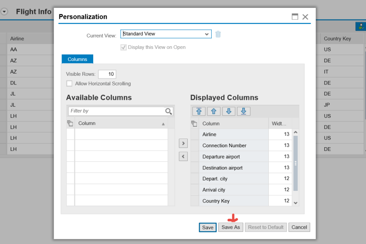Click the search icon in Filter by
Viewport: 366px width, 244px height.
(169, 111)
